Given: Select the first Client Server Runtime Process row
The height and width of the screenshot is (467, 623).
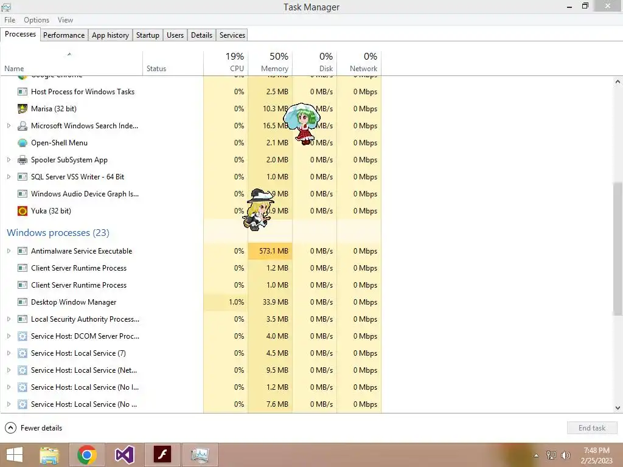Looking at the screenshot, I should tap(190, 268).
